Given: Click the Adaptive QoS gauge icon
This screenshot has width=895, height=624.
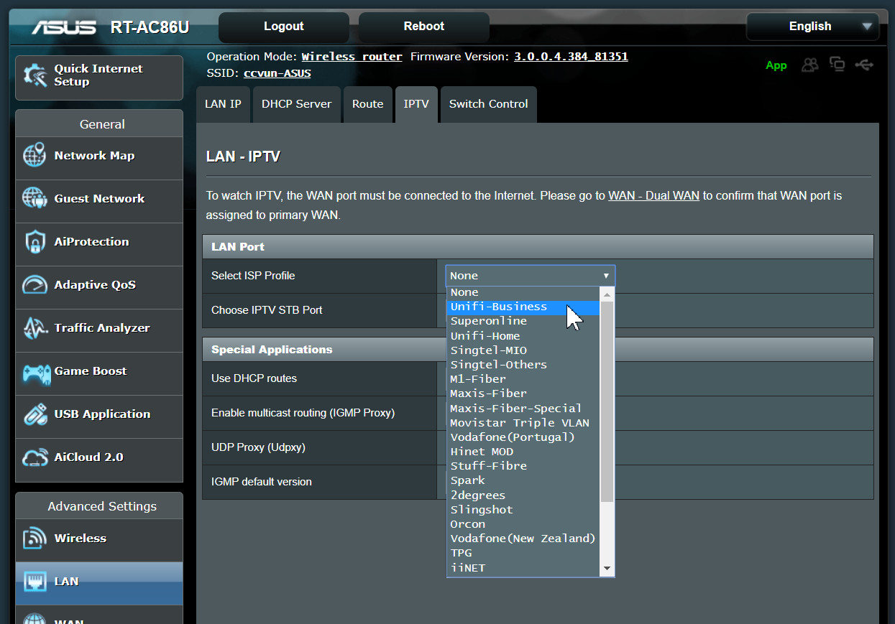Looking at the screenshot, I should coord(35,285).
